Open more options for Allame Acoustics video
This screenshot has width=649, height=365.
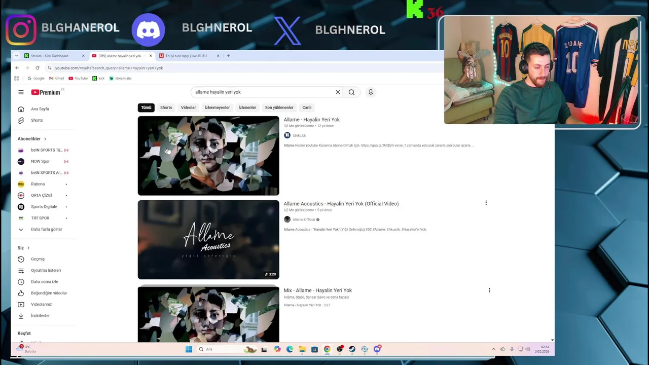tap(486, 203)
